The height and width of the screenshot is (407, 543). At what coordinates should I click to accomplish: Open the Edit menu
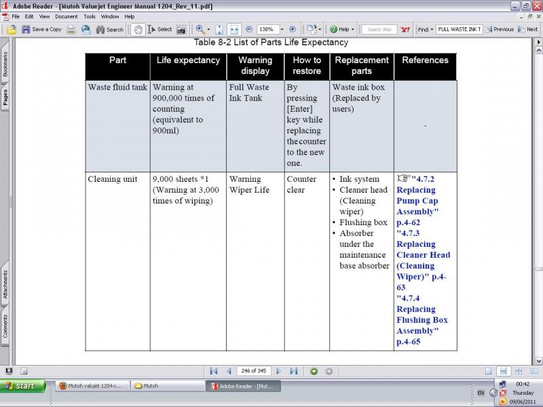point(29,16)
